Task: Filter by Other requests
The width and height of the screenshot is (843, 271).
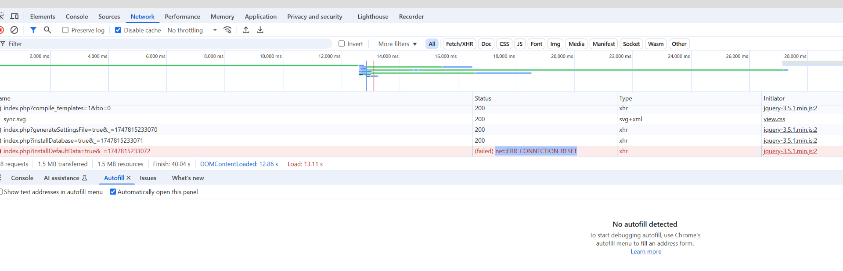Action: click(x=679, y=44)
